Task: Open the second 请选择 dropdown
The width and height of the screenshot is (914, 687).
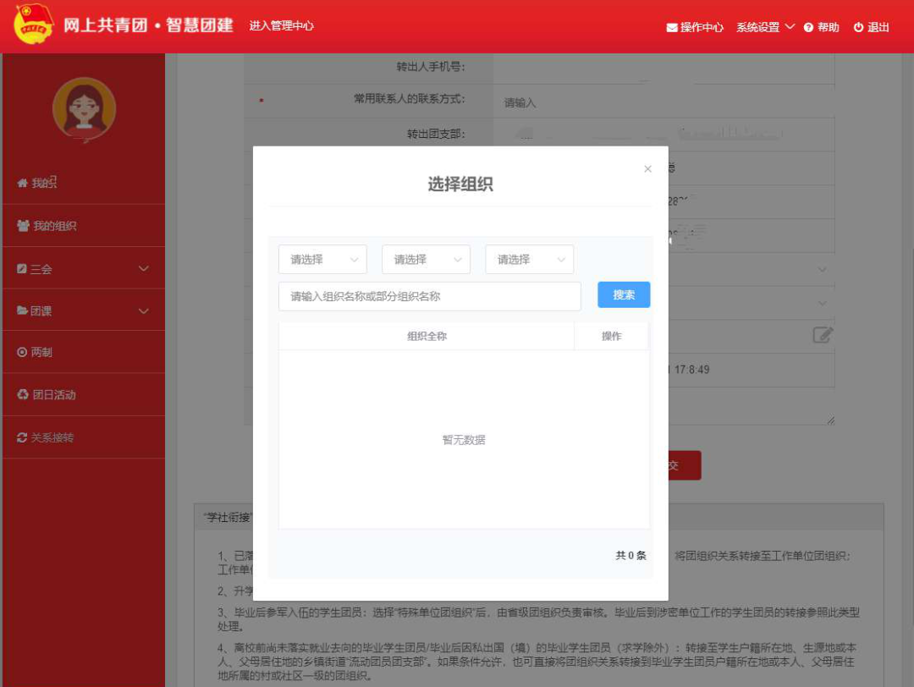Action: [426, 260]
